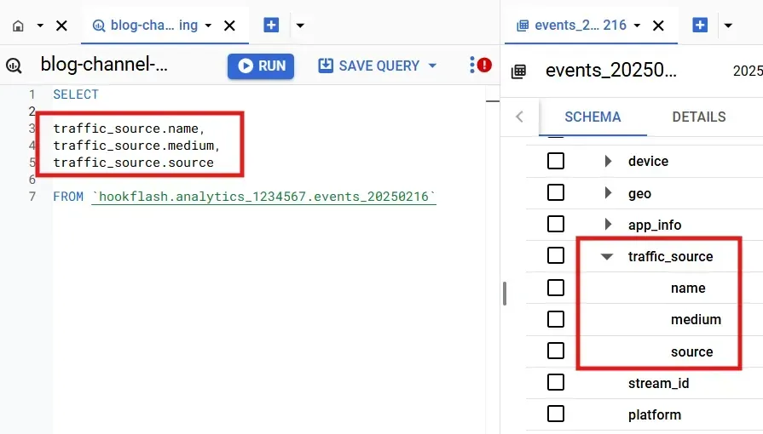Close the events table tab

click(x=658, y=26)
